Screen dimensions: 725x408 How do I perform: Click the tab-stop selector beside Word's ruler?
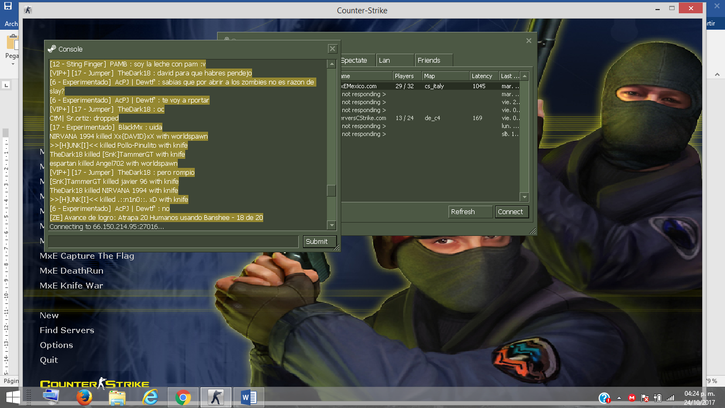(x=7, y=84)
